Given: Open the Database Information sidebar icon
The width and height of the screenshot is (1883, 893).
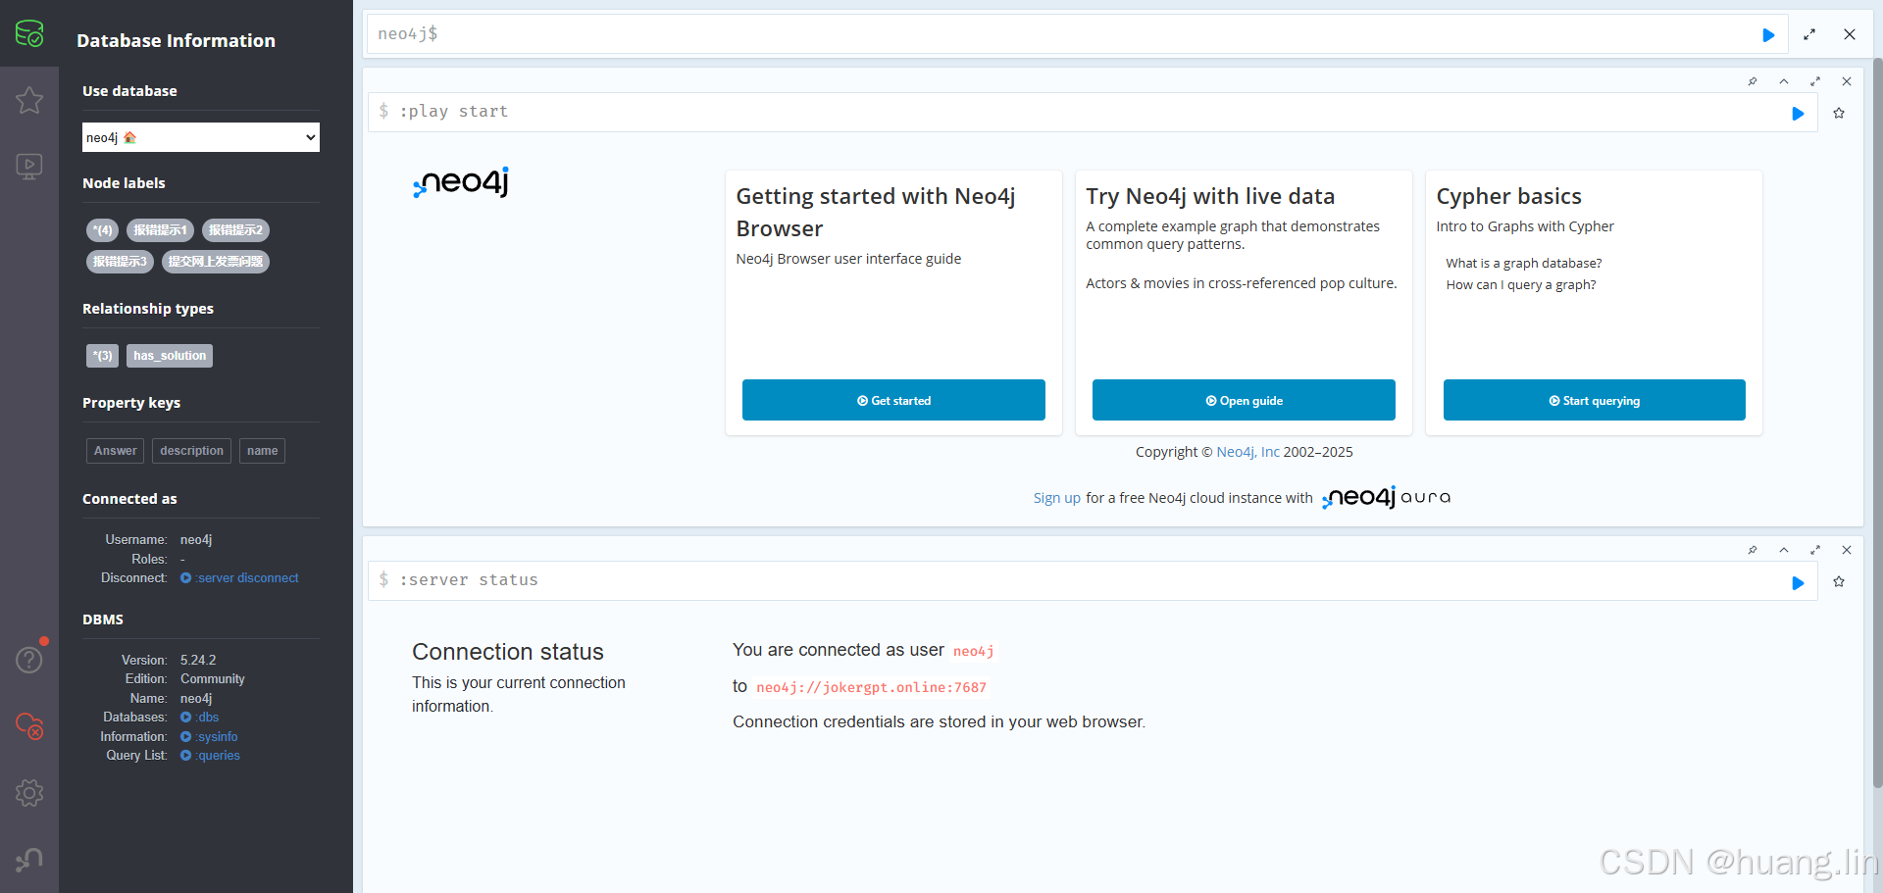Looking at the screenshot, I should 29,33.
